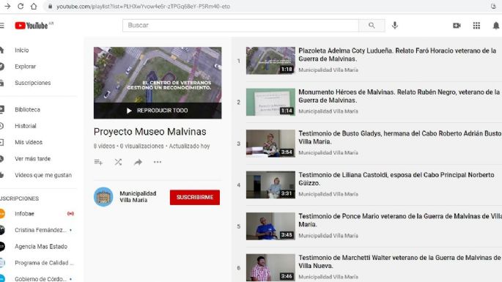Click the 8 videos count text

pyautogui.click(x=104, y=146)
